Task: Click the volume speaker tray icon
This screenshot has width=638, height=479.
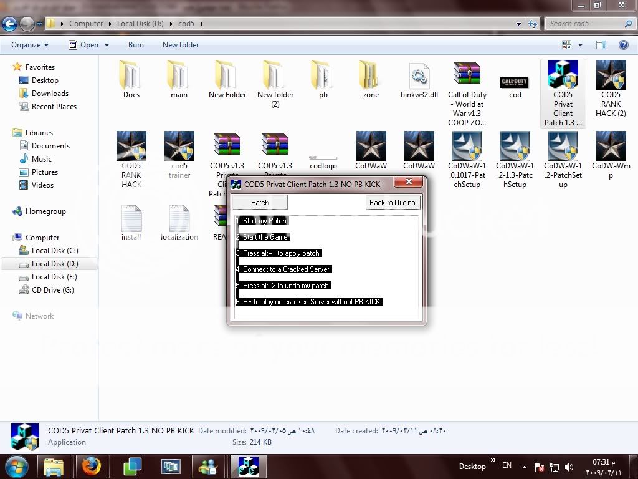Action: (x=569, y=467)
